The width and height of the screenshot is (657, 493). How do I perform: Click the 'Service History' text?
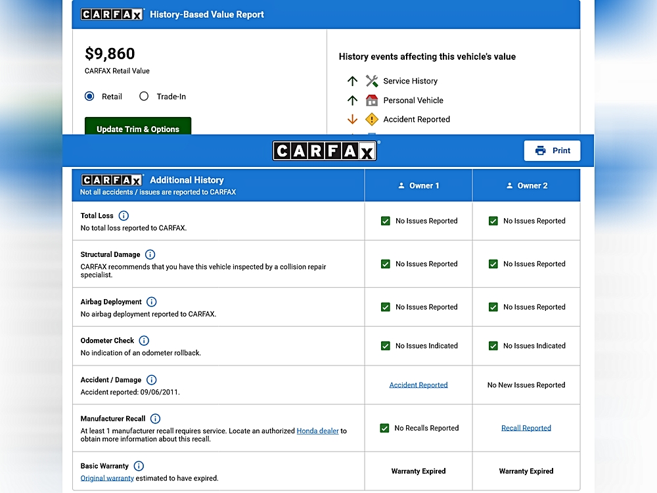tap(410, 81)
